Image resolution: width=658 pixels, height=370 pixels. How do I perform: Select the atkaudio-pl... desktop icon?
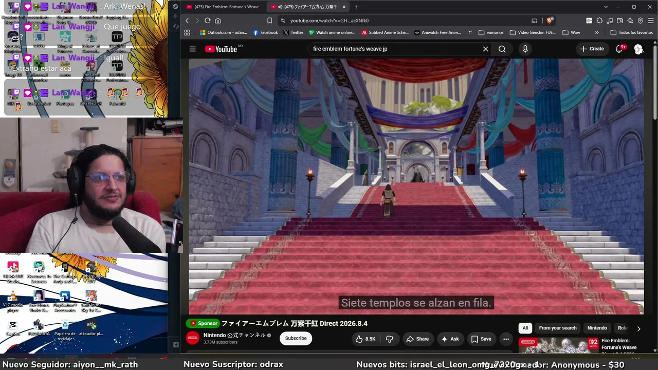coord(91,328)
